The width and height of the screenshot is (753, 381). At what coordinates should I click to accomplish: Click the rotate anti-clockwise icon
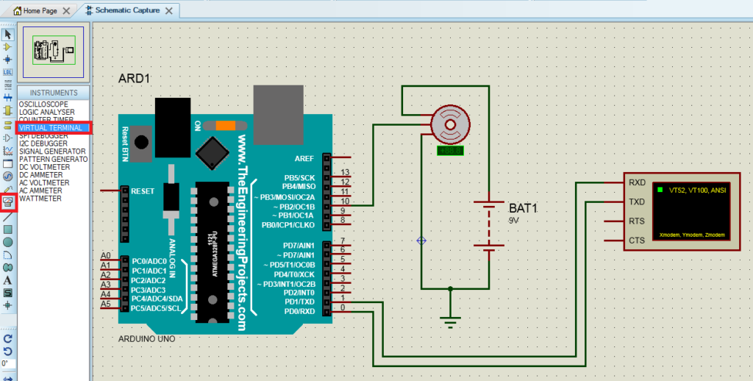8,351
